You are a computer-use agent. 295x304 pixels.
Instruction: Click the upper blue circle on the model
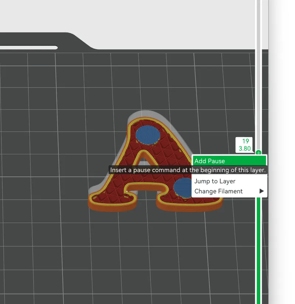148,135
